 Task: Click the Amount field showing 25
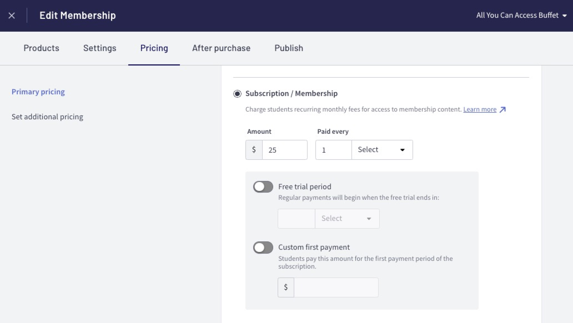tap(285, 150)
